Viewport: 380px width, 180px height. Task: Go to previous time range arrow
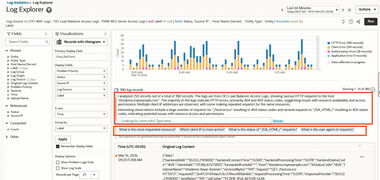click(x=282, y=10)
